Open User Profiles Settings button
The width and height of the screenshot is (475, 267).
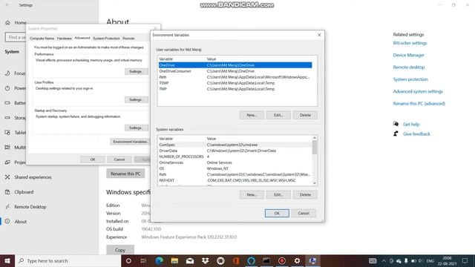pos(137,99)
